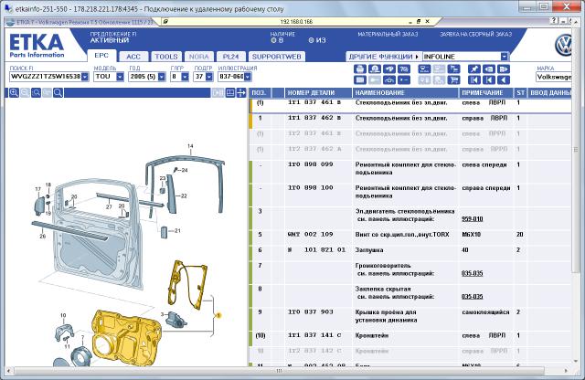Open the PL24 tab
The width and height of the screenshot is (585, 380).
point(230,57)
